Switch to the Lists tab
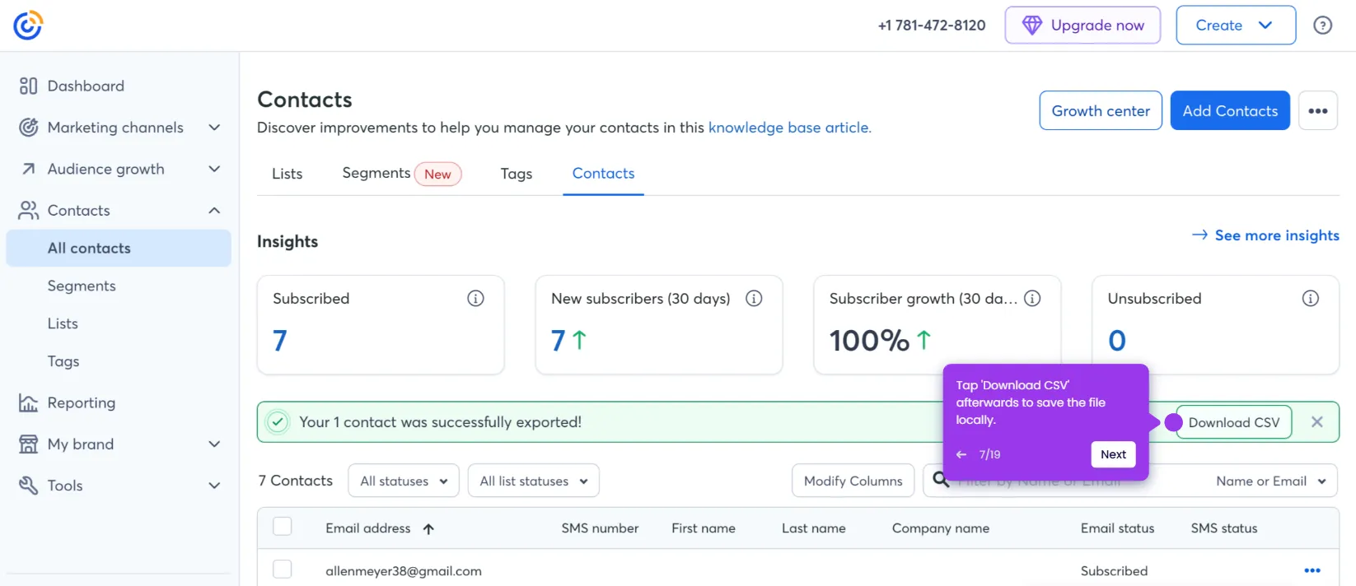 [x=288, y=174]
